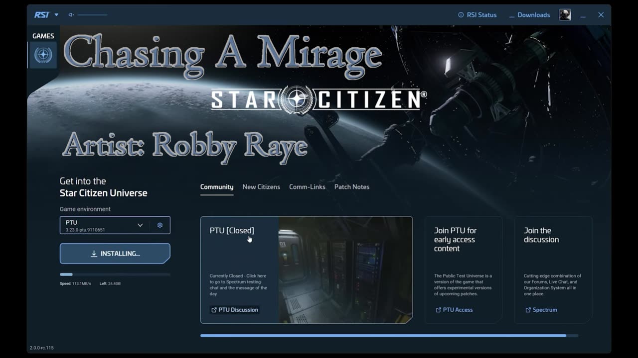This screenshot has width=638, height=358.
Task: Click the Left 24.4GB remaining readout
Action: pyautogui.click(x=110, y=283)
